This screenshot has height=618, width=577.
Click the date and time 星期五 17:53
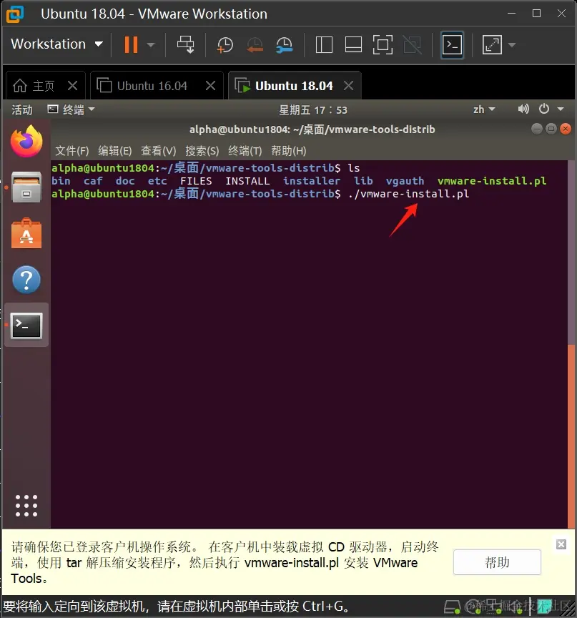[x=313, y=109]
